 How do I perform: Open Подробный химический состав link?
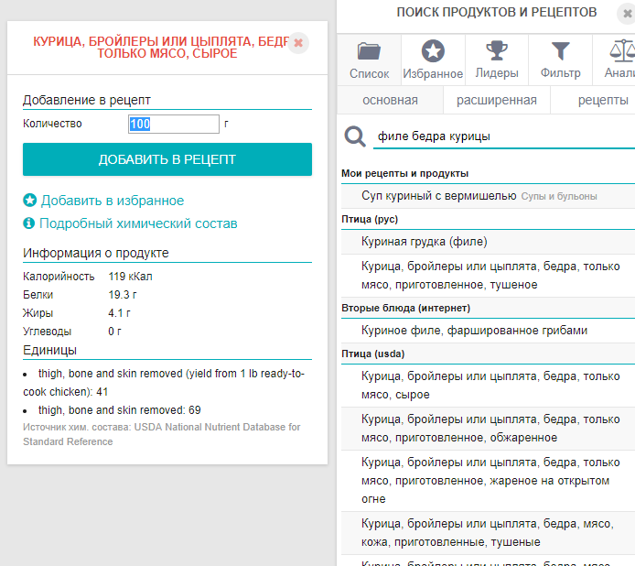pos(138,223)
